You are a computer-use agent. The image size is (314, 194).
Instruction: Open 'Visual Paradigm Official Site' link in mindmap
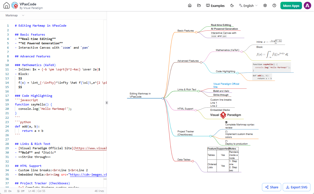(x=226, y=85)
